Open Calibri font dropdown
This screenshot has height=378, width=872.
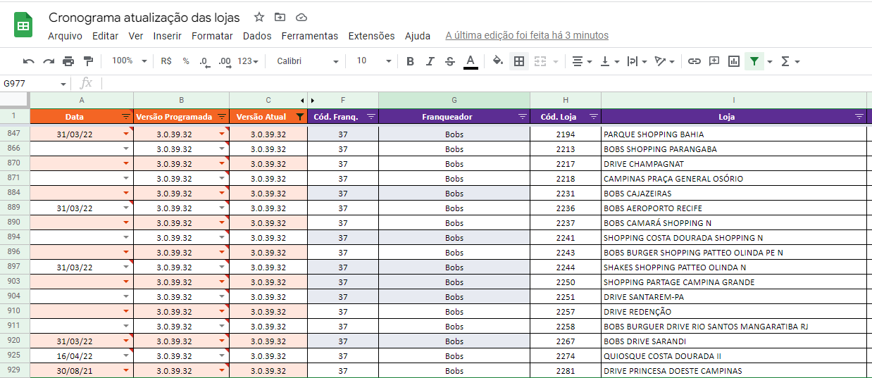click(x=308, y=61)
